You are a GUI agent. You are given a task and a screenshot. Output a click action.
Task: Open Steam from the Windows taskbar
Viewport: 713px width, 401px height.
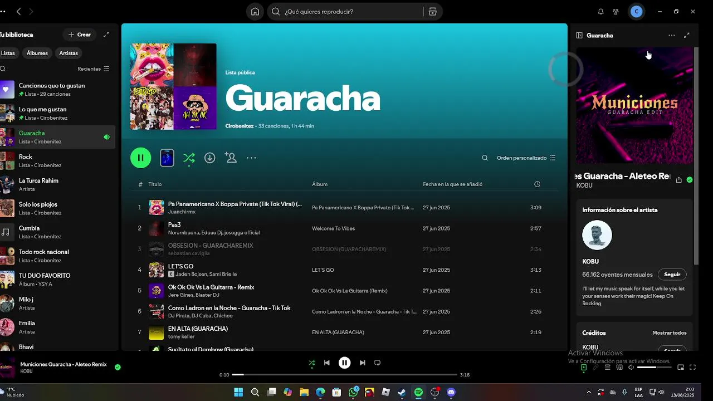click(402, 392)
